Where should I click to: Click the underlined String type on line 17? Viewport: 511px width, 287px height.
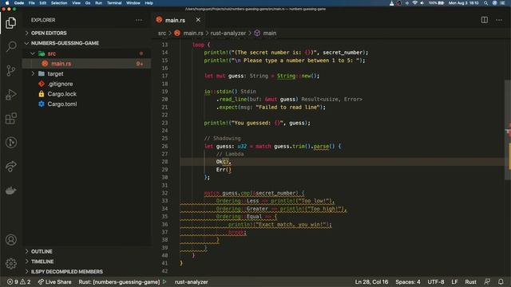tap(286, 76)
